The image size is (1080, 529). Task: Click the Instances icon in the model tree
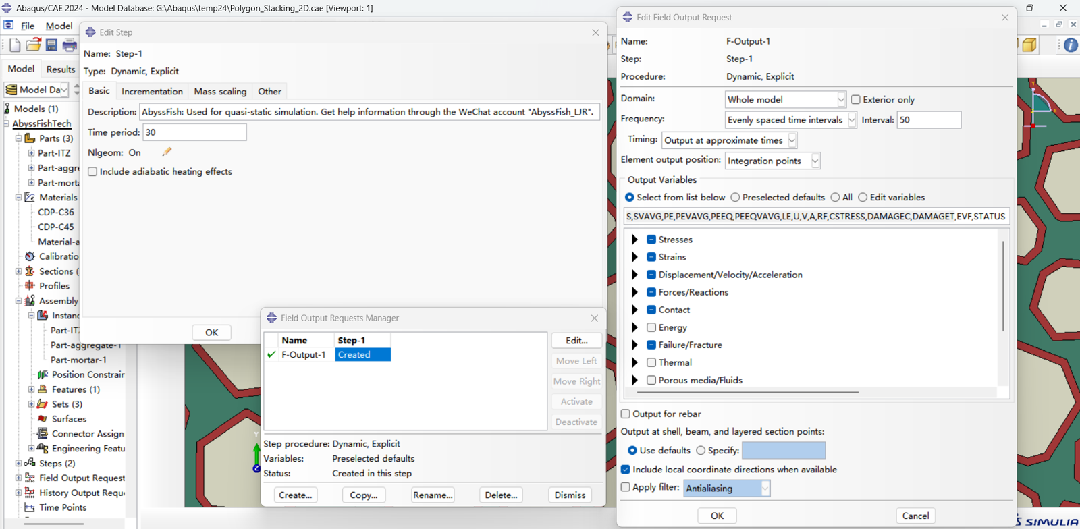(43, 316)
